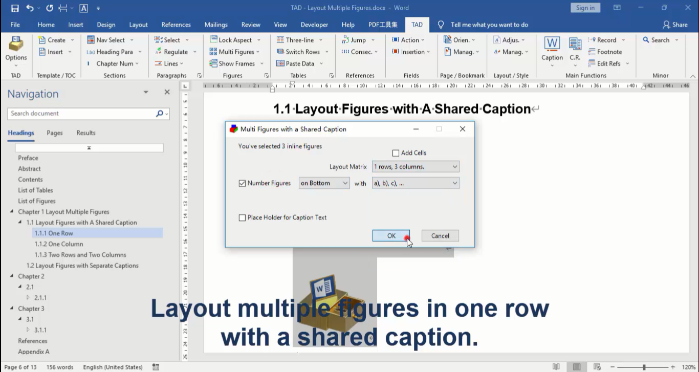Open the References ribbon tab
Image resolution: width=699 pixels, height=372 pixels.
pos(176,25)
